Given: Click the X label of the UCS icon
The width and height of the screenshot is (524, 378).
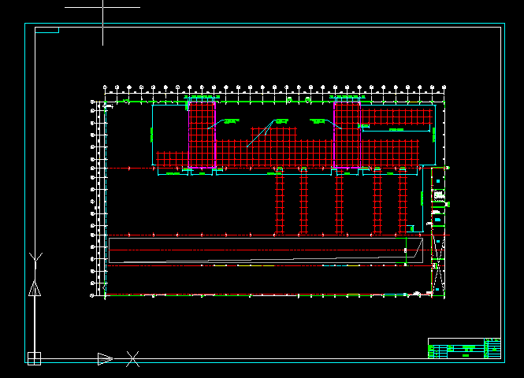Looking at the screenshot, I should click(x=133, y=359).
